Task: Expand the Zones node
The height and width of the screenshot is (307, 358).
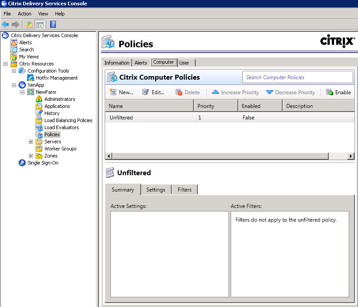Action: tap(31, 156)
